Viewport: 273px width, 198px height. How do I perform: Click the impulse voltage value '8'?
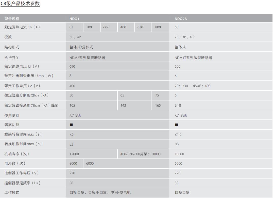(70, 76)
